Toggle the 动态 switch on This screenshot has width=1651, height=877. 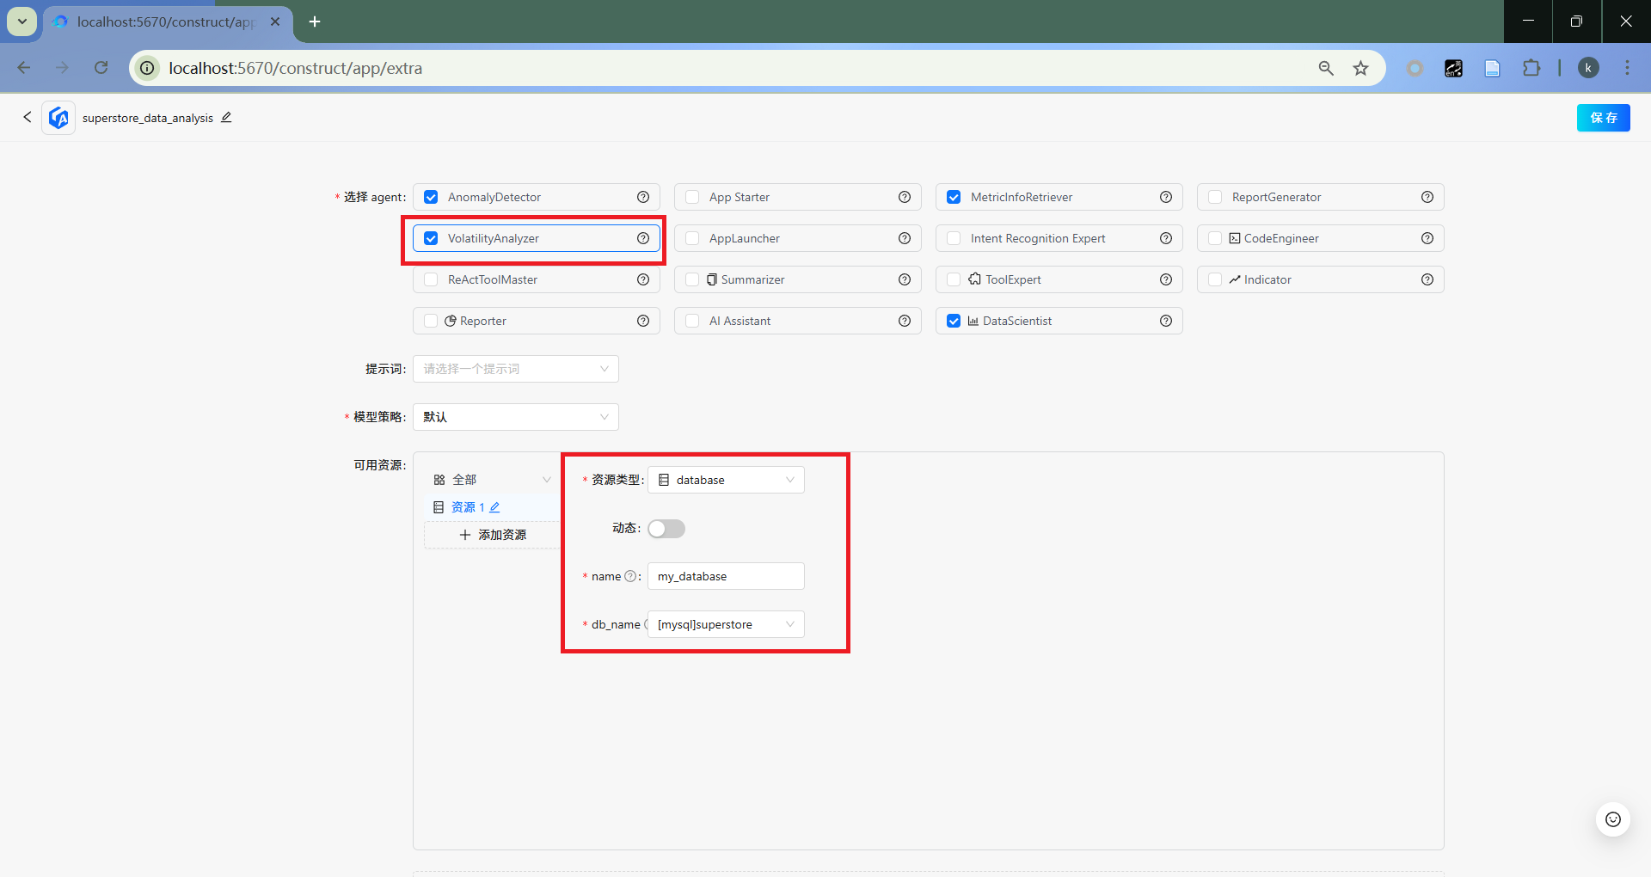coord(666,529)
